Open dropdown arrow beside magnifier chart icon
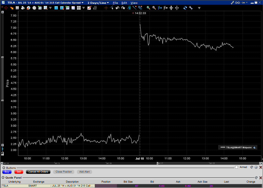 point(50,8)
